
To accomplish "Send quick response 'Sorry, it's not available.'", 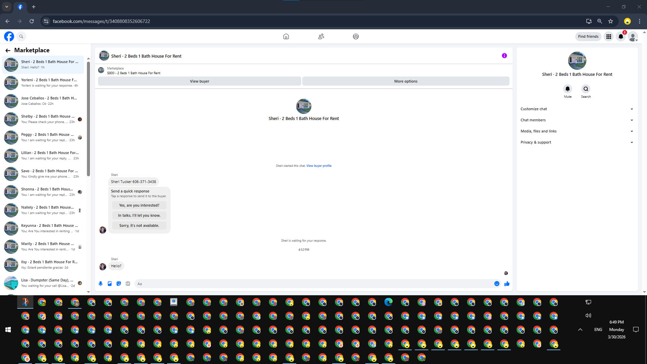I will pyautogui.click(x=139, y=225).
